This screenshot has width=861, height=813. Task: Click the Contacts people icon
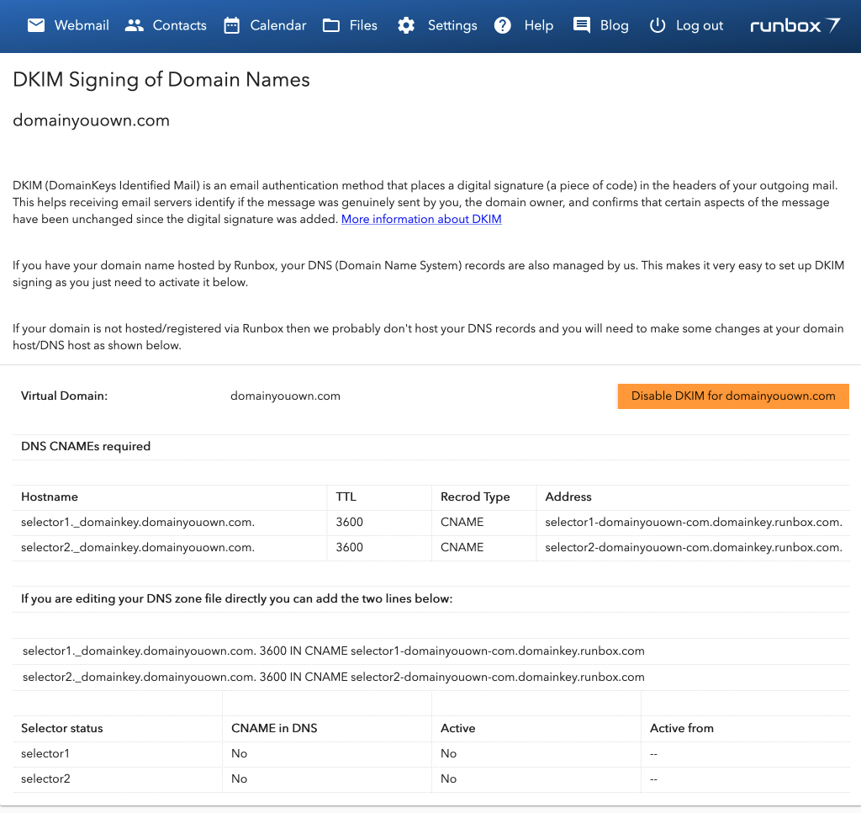pyautogui.click(x=135, y=25)
